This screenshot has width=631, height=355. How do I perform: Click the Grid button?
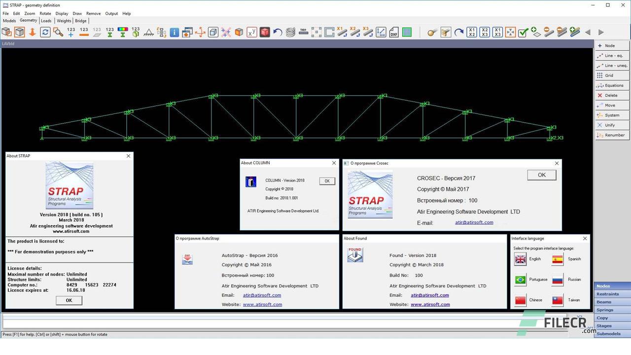point(612,75)
